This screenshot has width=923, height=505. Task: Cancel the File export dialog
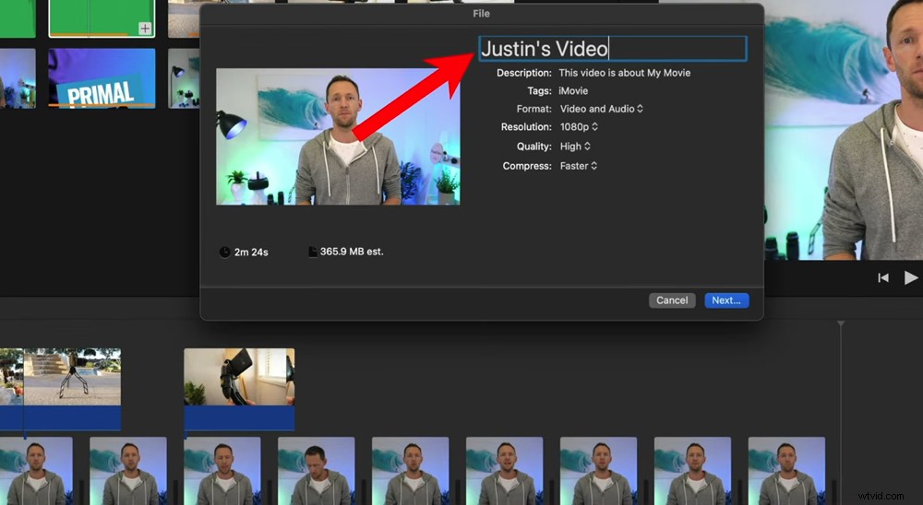pyautogui.click(x=672, y=300)
